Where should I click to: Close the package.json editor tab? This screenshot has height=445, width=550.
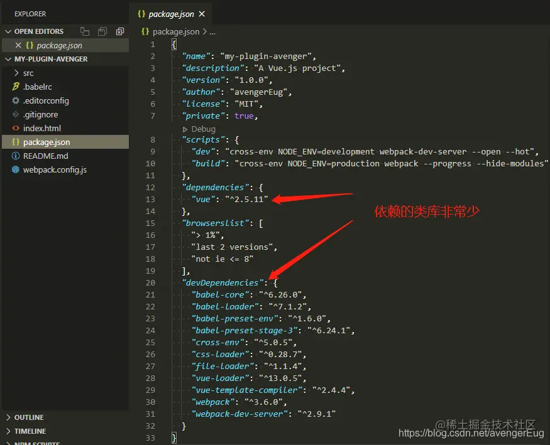coord(202,14)
